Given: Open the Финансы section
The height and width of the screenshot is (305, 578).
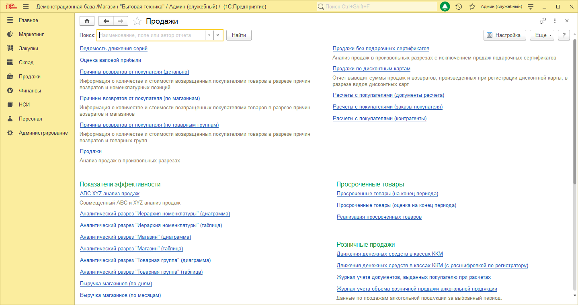Looking at the screenshot, I should click(30, 90).
